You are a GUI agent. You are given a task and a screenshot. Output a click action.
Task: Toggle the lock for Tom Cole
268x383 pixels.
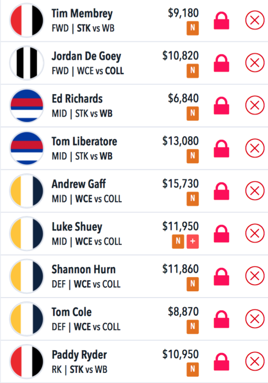coord(221,319)
